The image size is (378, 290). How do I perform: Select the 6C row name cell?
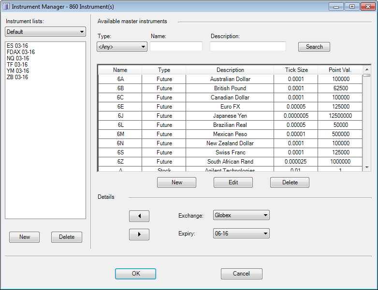pyautogui.click(x=120, y=97)
